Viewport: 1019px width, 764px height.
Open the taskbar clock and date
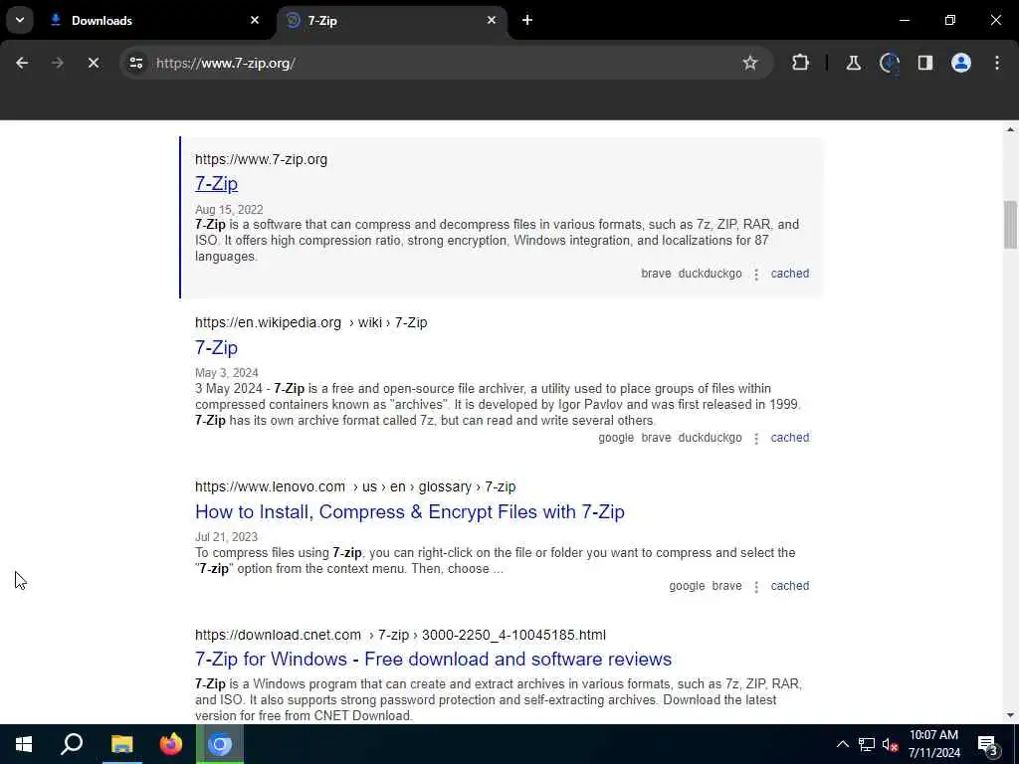[933, 744]
